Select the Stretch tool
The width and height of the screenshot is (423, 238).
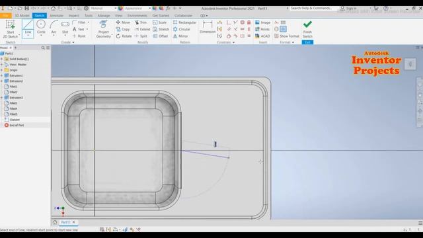(x=161, y=29)
